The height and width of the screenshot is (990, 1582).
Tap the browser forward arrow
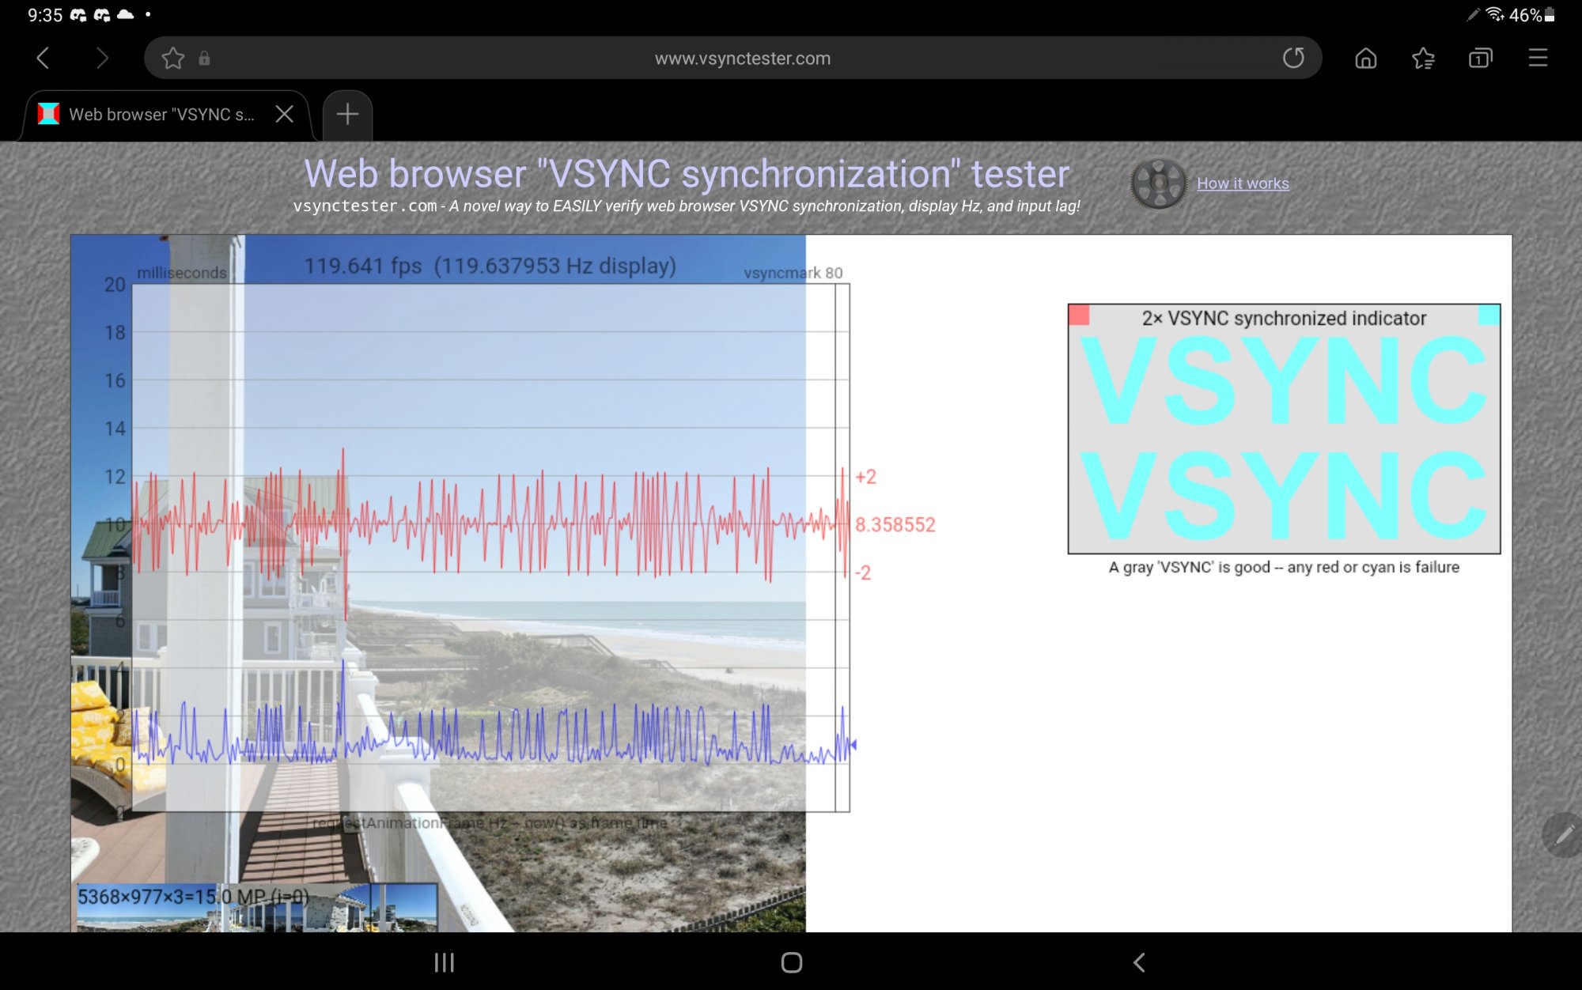[x=101, y=58]
